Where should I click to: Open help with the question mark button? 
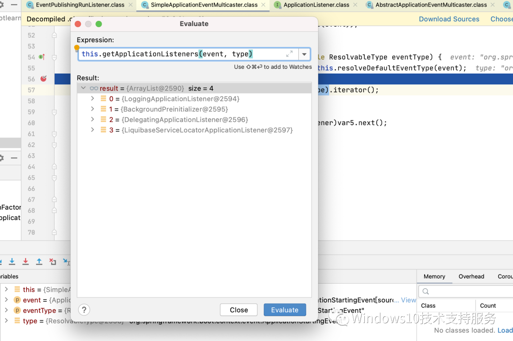[84, 310]
